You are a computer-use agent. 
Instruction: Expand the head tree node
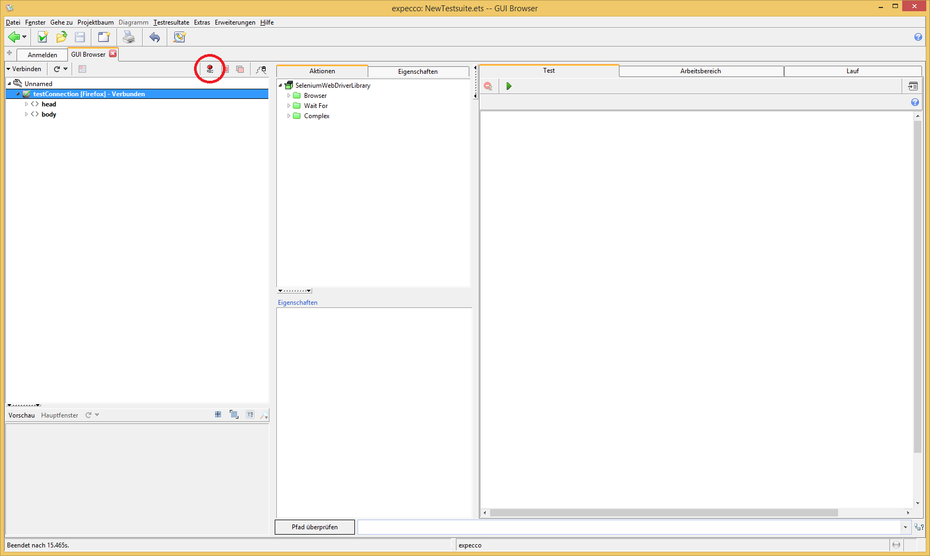point(26,104)
